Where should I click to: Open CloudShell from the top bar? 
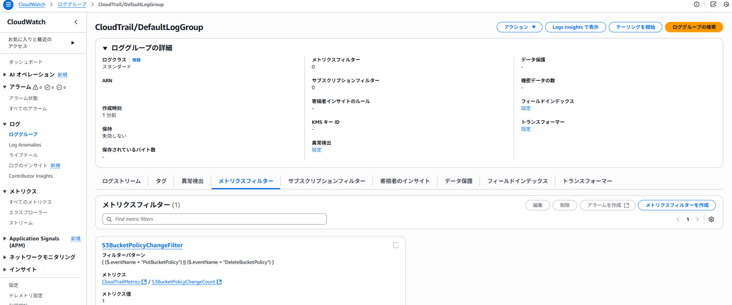point(712,4)
